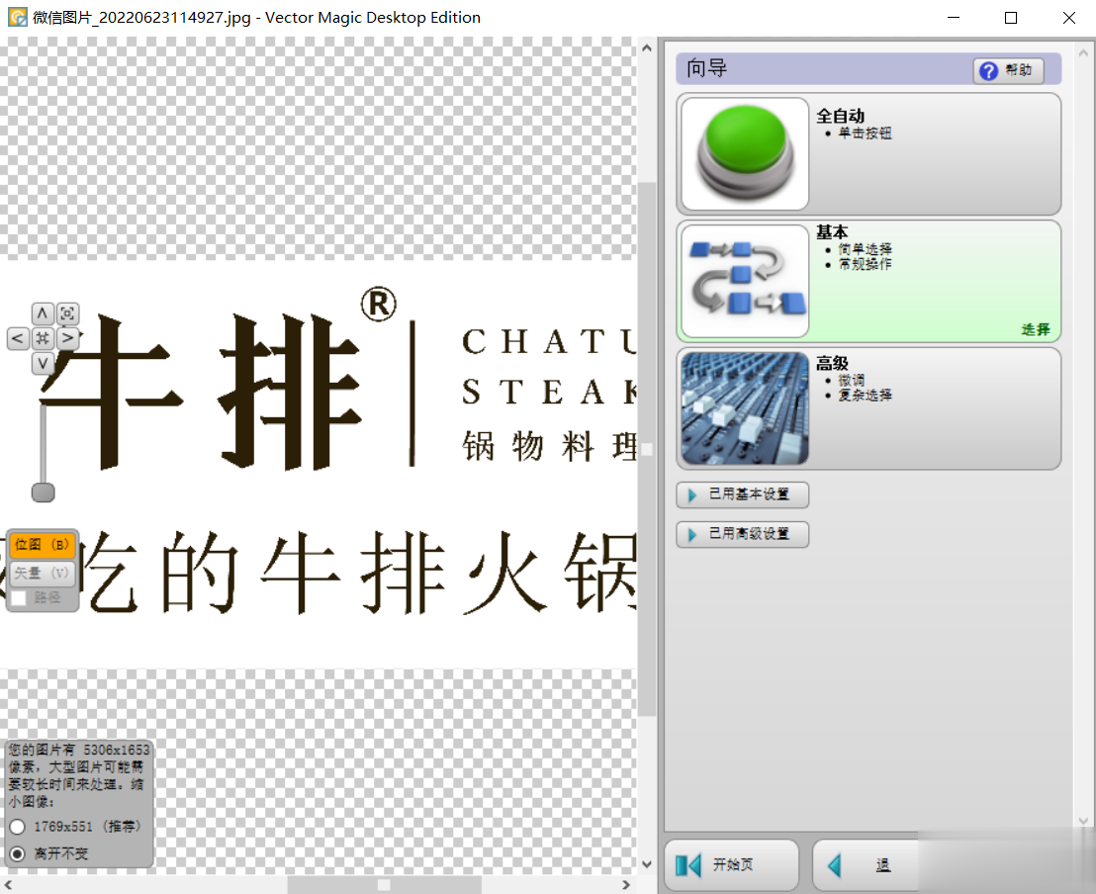The width and height of the screenshot is (1096, 894).
Task: Click the zoom-to-fit icon in the navigator
Action: pyautogui.click(x=68, y=313)
